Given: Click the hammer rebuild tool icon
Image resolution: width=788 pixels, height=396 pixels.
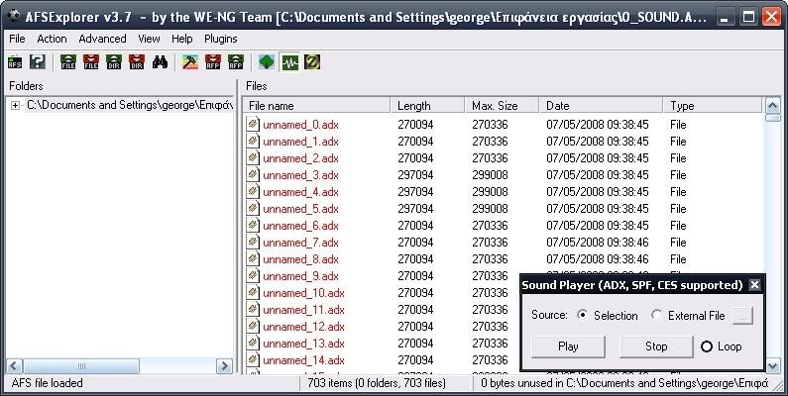Looking at the screenshot, I should [190, 62].
